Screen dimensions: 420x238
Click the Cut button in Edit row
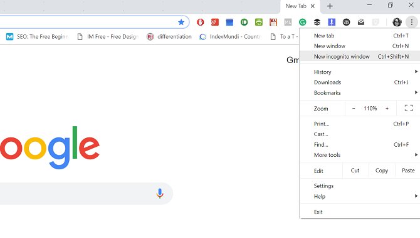[x=355, y=171]
